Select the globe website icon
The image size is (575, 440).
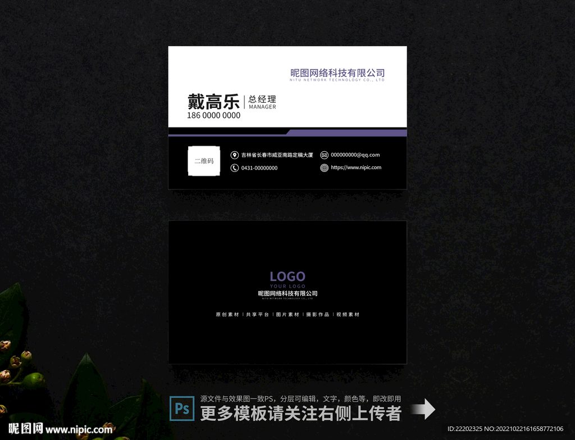point(324,167)
